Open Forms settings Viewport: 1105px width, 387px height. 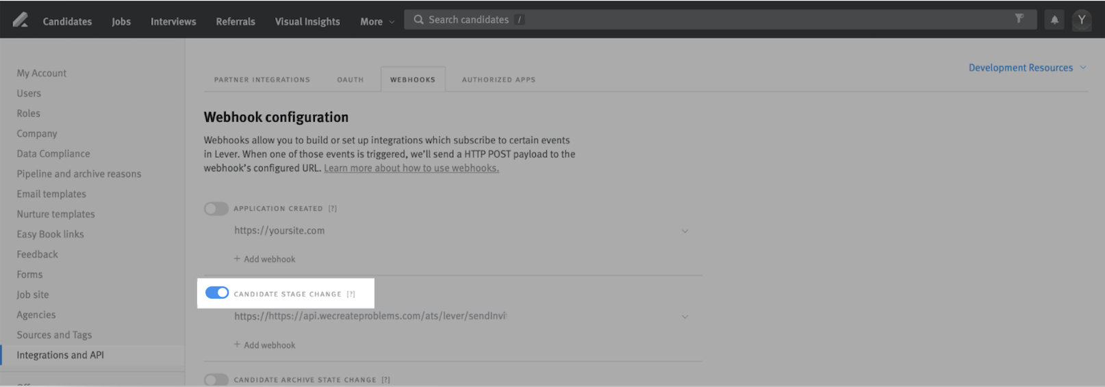click(29, 275)
